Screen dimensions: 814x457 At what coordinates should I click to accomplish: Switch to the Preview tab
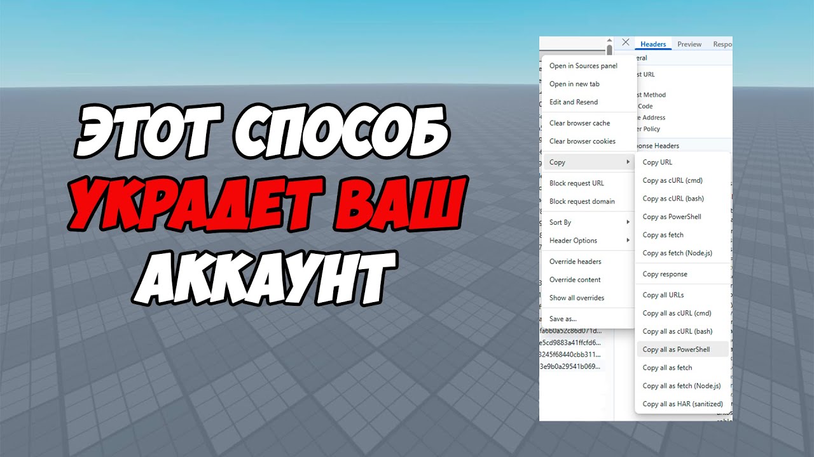[x=689, y=44]
